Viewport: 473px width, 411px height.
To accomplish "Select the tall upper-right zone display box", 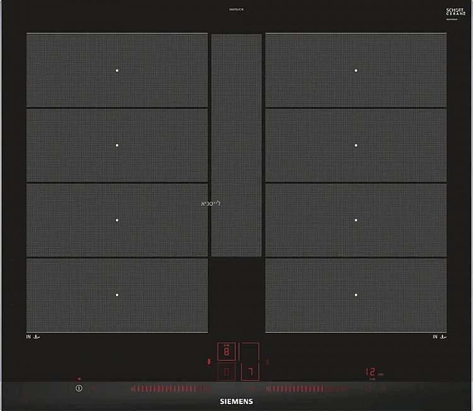I will (x=250, y=351).
